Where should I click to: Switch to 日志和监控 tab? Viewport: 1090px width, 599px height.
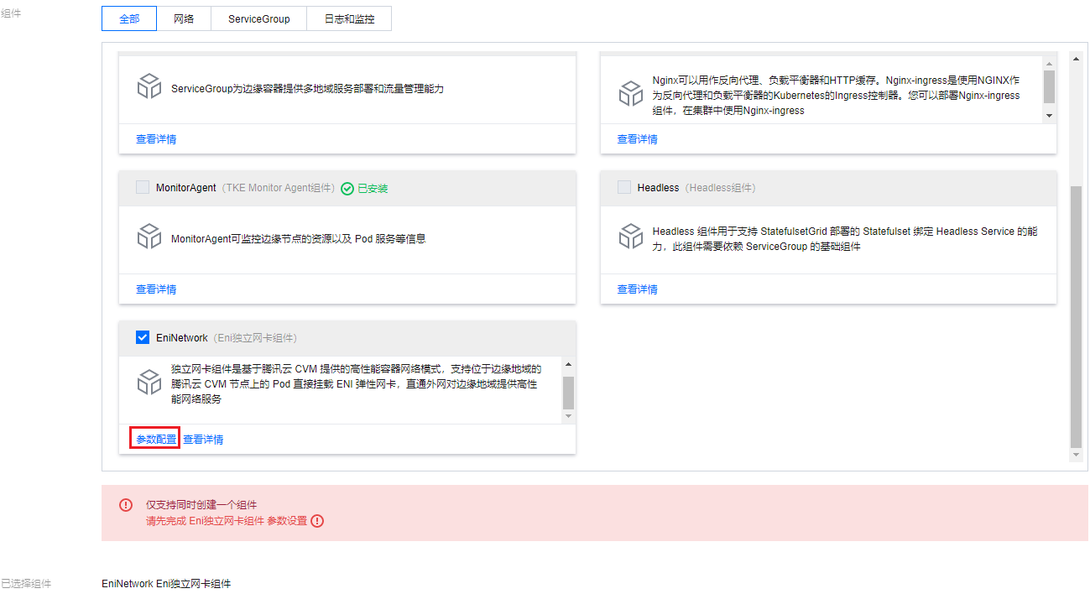[x=349, y=18]
